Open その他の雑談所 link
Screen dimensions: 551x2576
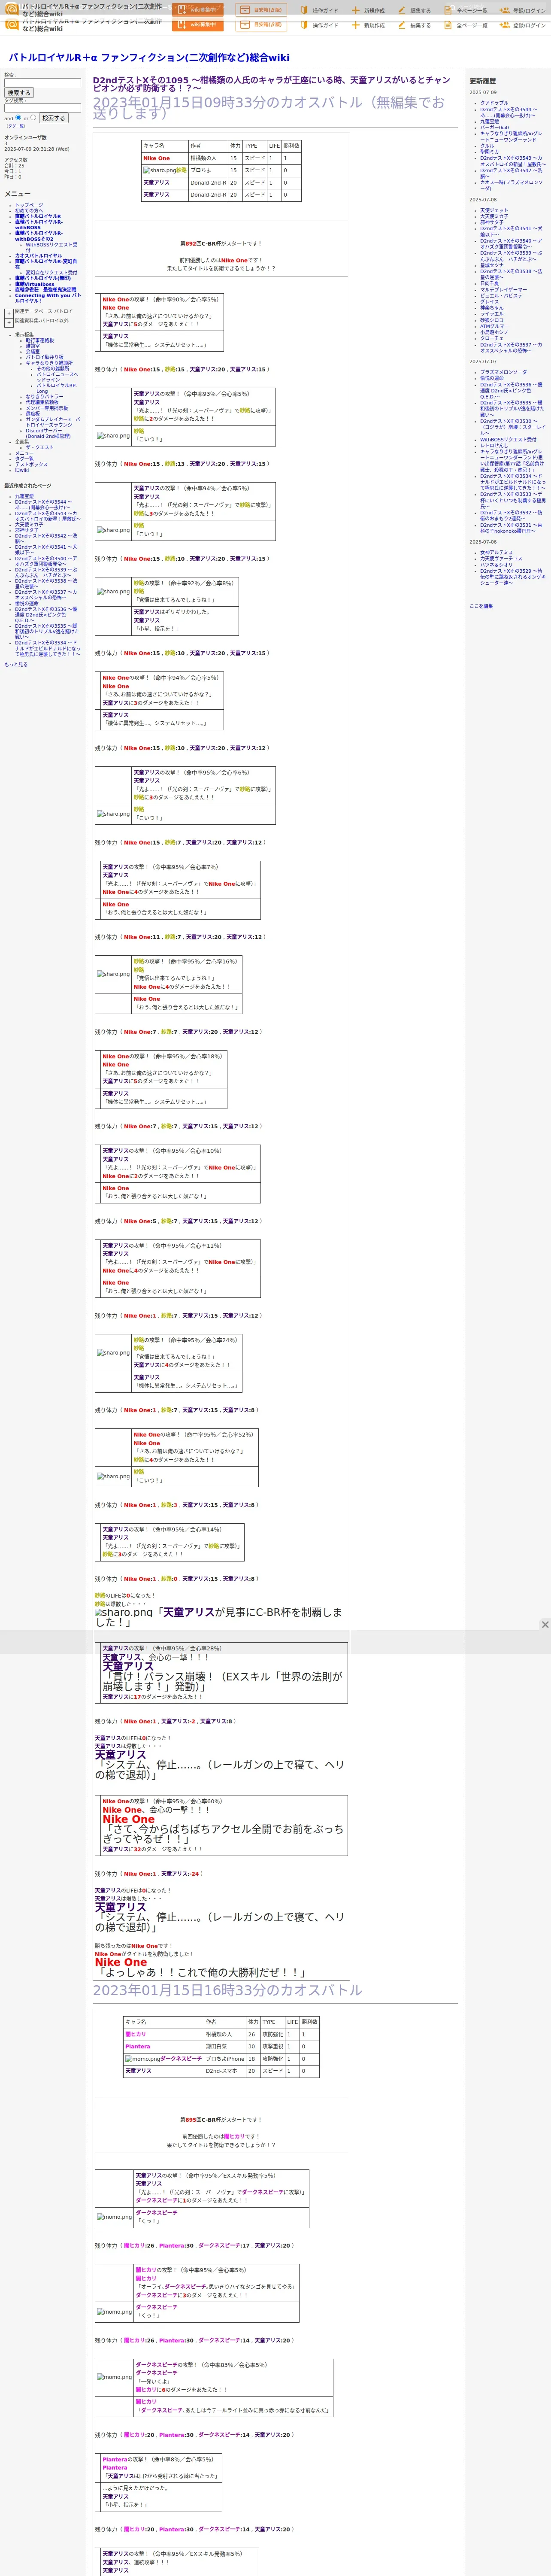[53, 369]
